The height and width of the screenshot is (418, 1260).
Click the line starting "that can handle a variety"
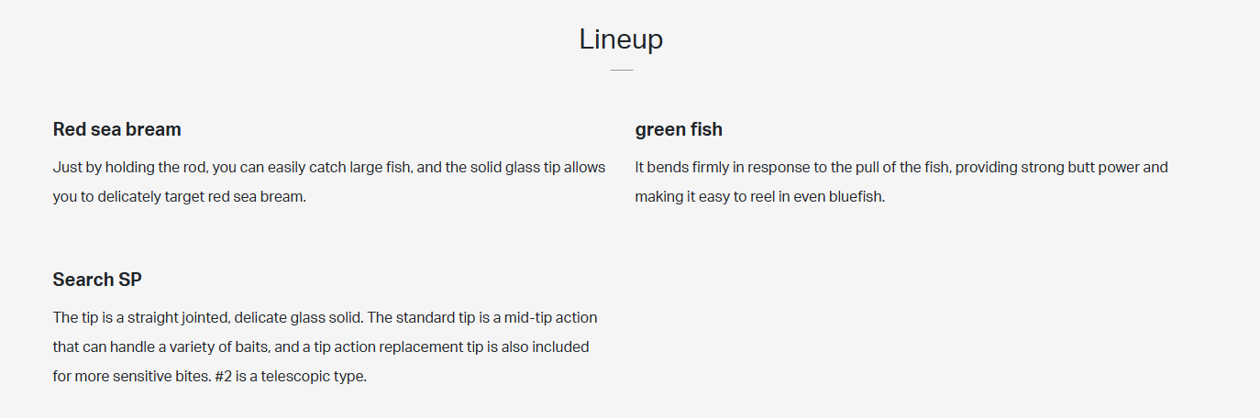click(321, 347)
